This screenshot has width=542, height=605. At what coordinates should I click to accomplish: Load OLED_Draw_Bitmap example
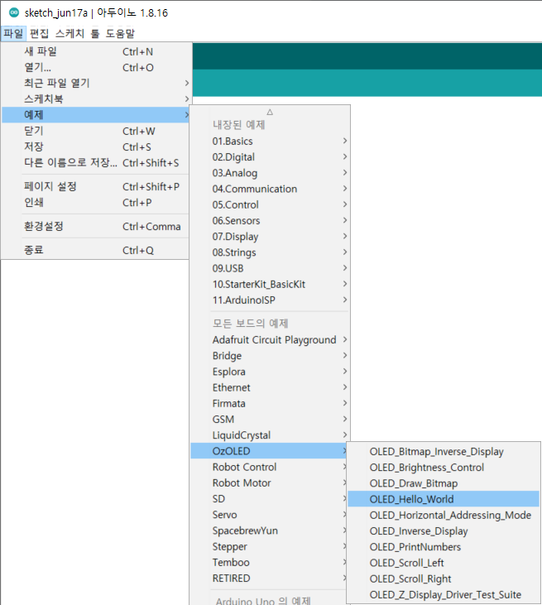pyautogui.click(x=444, y=483)
